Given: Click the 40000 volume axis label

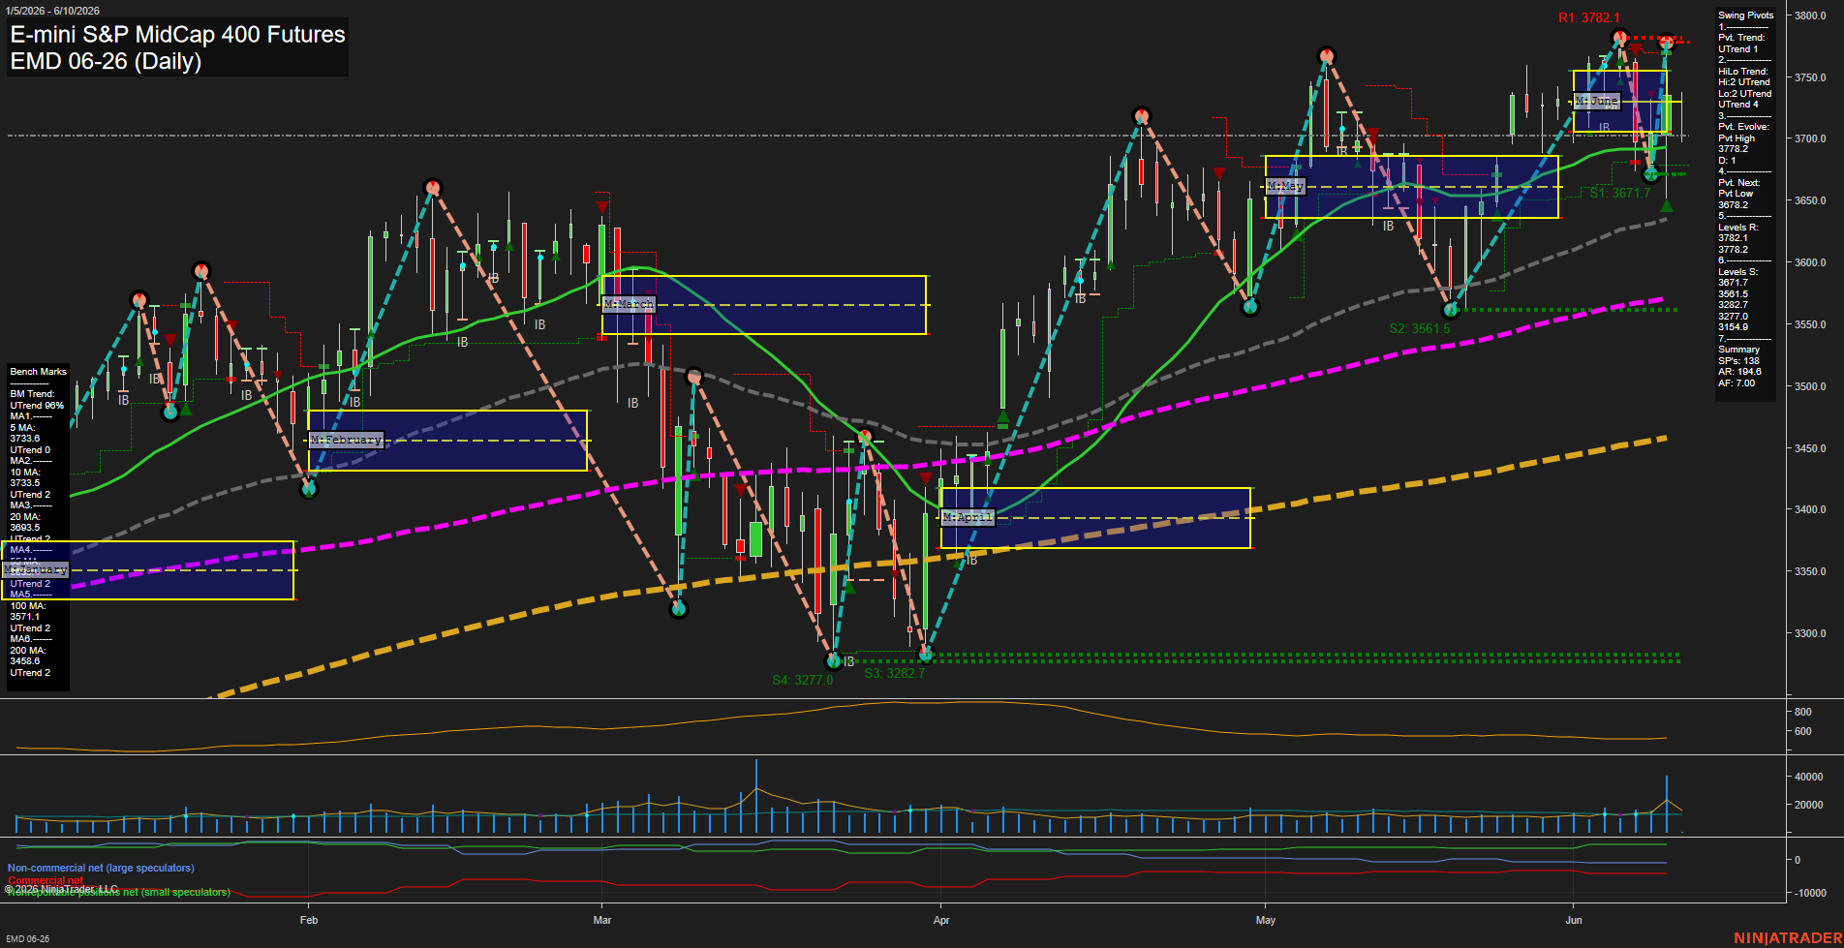Looking at the screenshot, I should tap(1808, 777).
